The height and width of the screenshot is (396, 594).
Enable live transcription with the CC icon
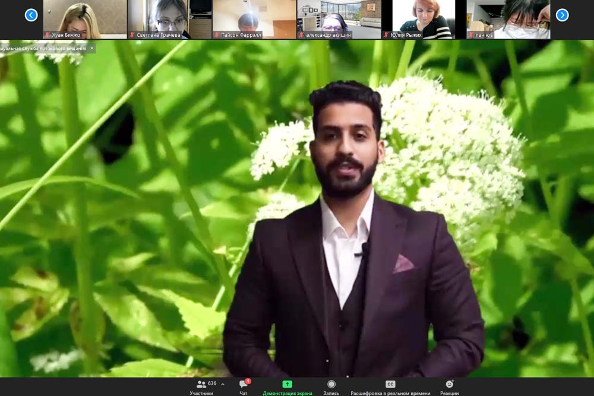click(390, 386)
